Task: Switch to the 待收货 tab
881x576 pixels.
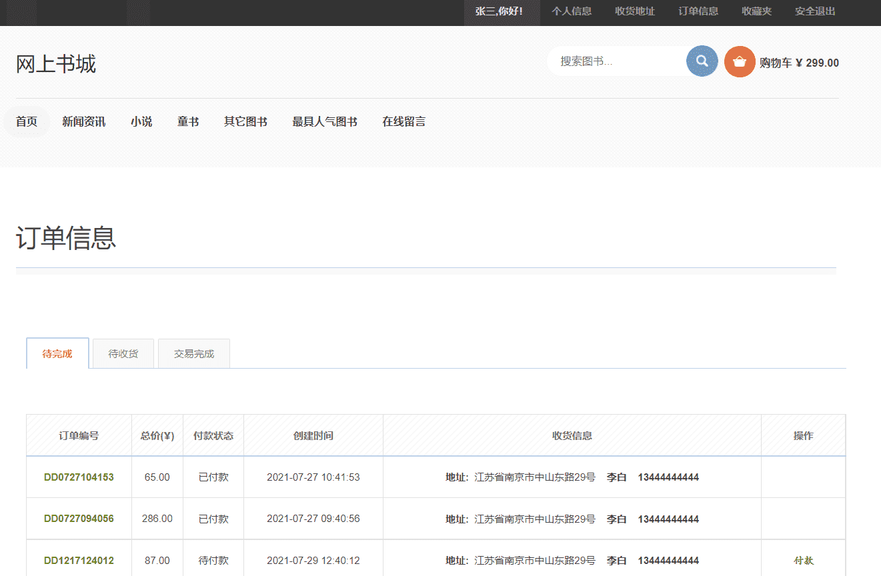Action: pos(123,353)
